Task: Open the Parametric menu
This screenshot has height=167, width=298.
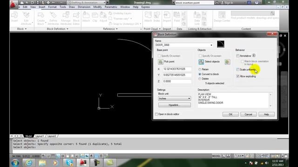Action: pos(111,7)
